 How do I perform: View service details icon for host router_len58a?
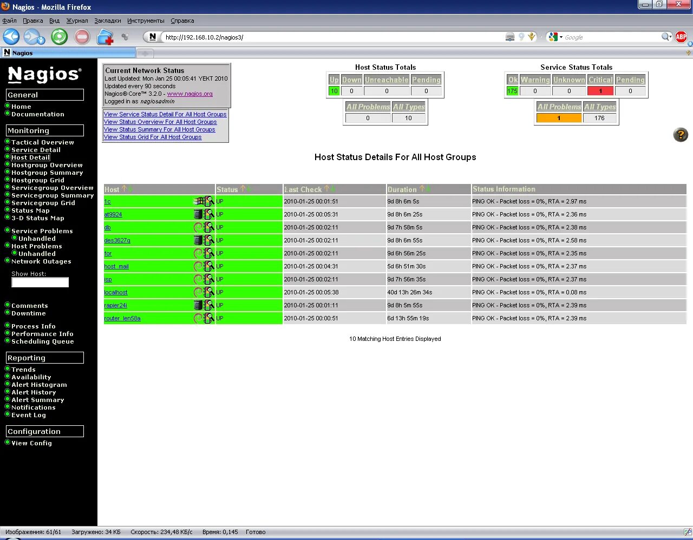[209, 318]
